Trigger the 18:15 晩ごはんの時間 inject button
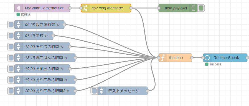 coord(11,58)
